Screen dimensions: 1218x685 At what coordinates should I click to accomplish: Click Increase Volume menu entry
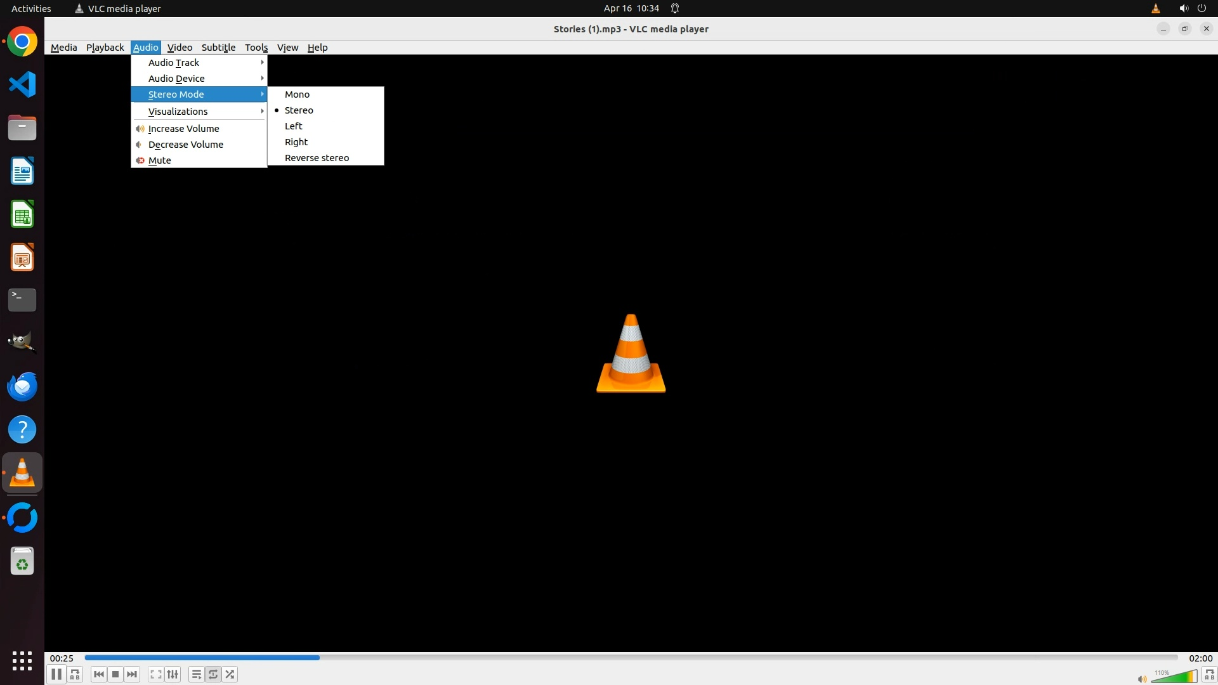[183, 129]
